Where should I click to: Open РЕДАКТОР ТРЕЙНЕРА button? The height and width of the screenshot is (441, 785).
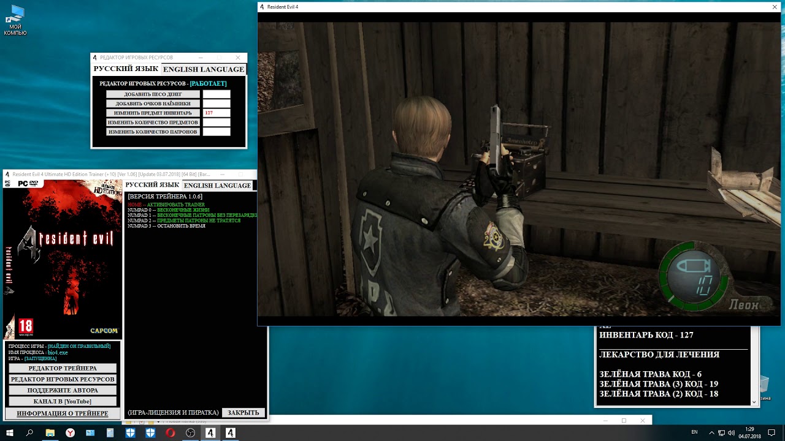pos(63,368)
